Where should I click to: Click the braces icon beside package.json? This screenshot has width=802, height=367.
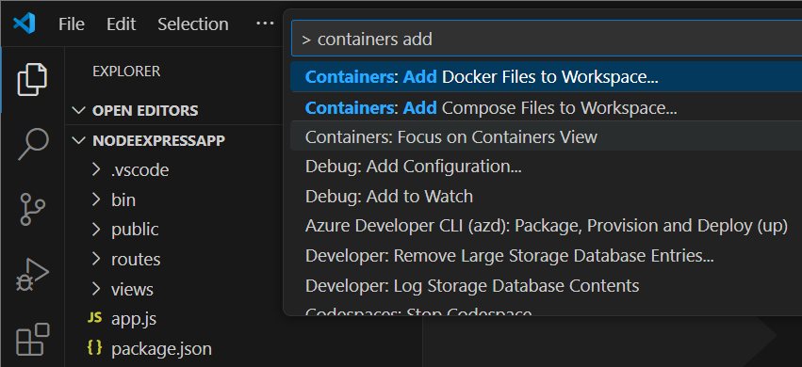coord(94,347)
